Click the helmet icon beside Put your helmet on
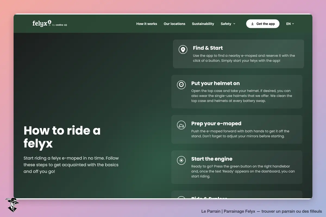Image resolution: width=326 pixels, height=217 pixels. click(x=181, y=85)
